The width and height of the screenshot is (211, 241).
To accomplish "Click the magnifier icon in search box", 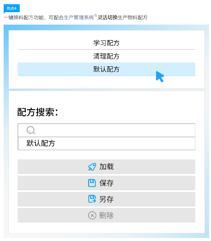I will (x=31, y=130).
